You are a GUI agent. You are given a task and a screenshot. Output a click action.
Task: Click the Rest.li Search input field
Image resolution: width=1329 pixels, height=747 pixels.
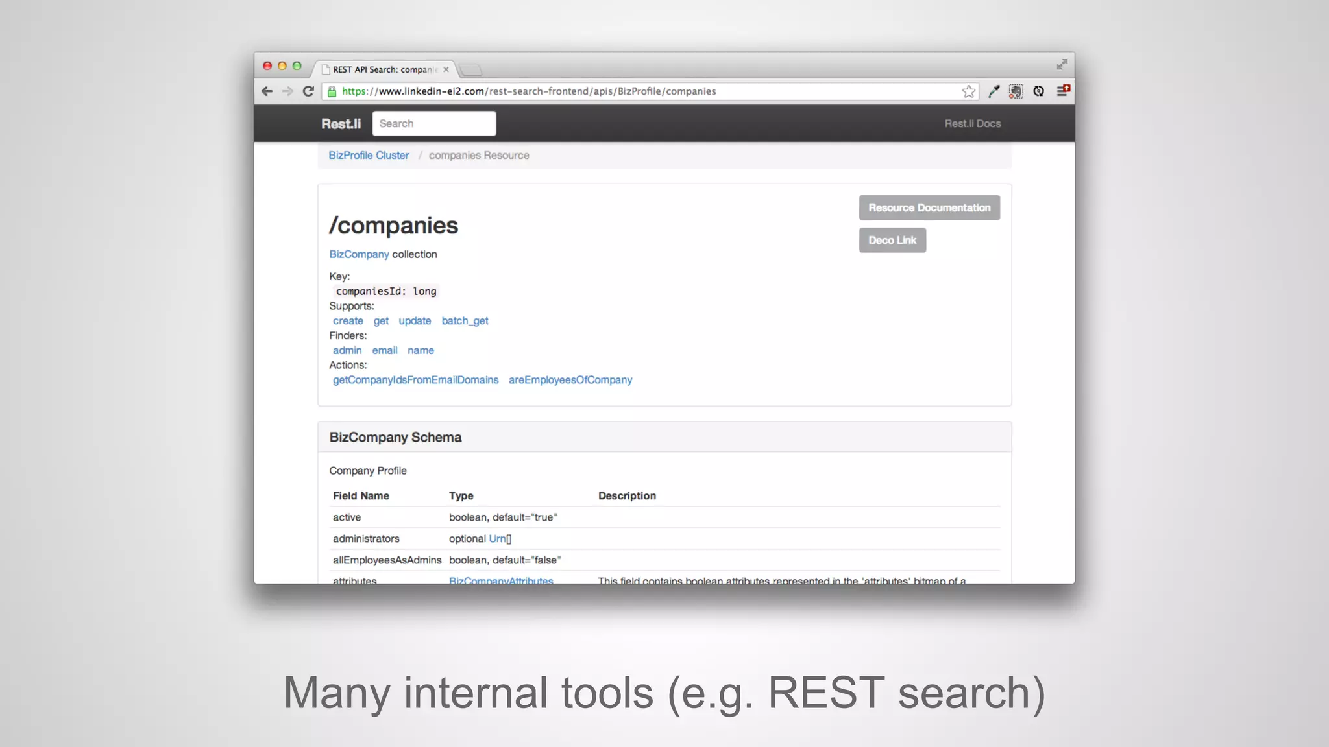pos(434,123)
